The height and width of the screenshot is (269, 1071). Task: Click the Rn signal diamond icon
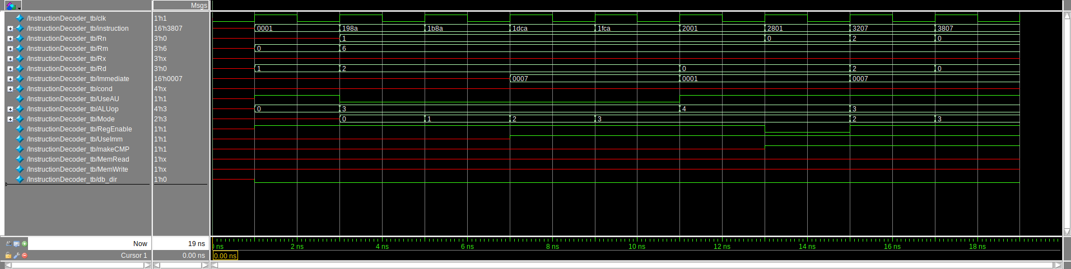(x=20, y=38)
